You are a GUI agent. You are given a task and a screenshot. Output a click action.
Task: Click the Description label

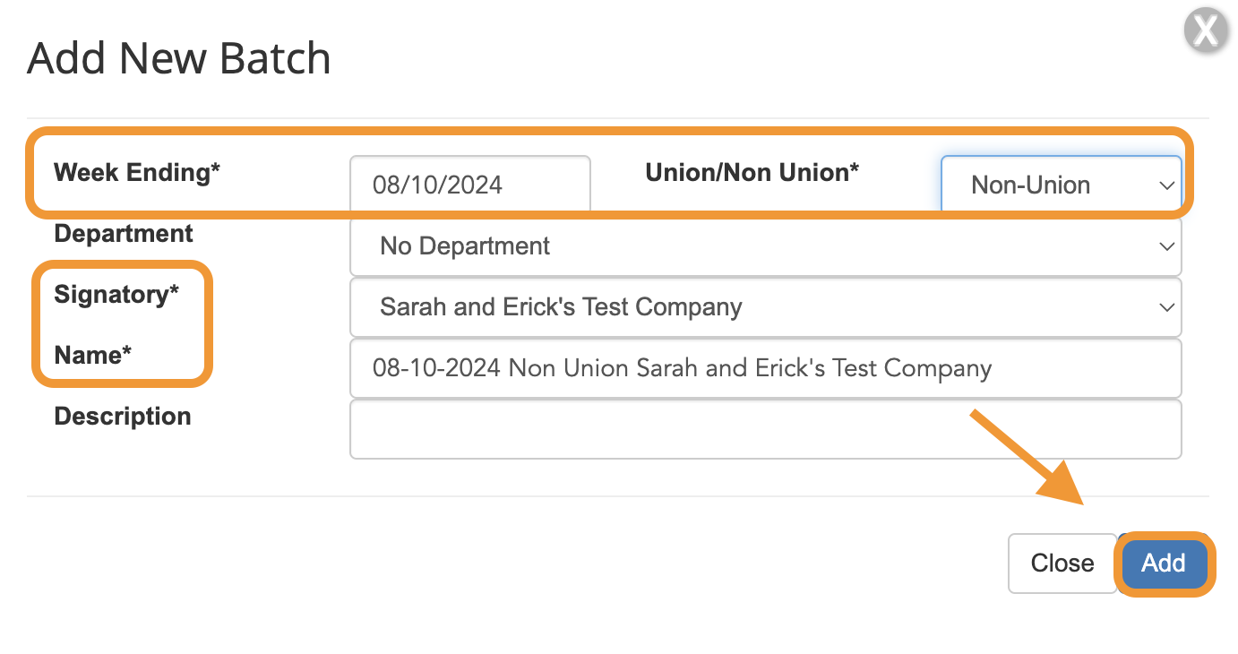123,416
